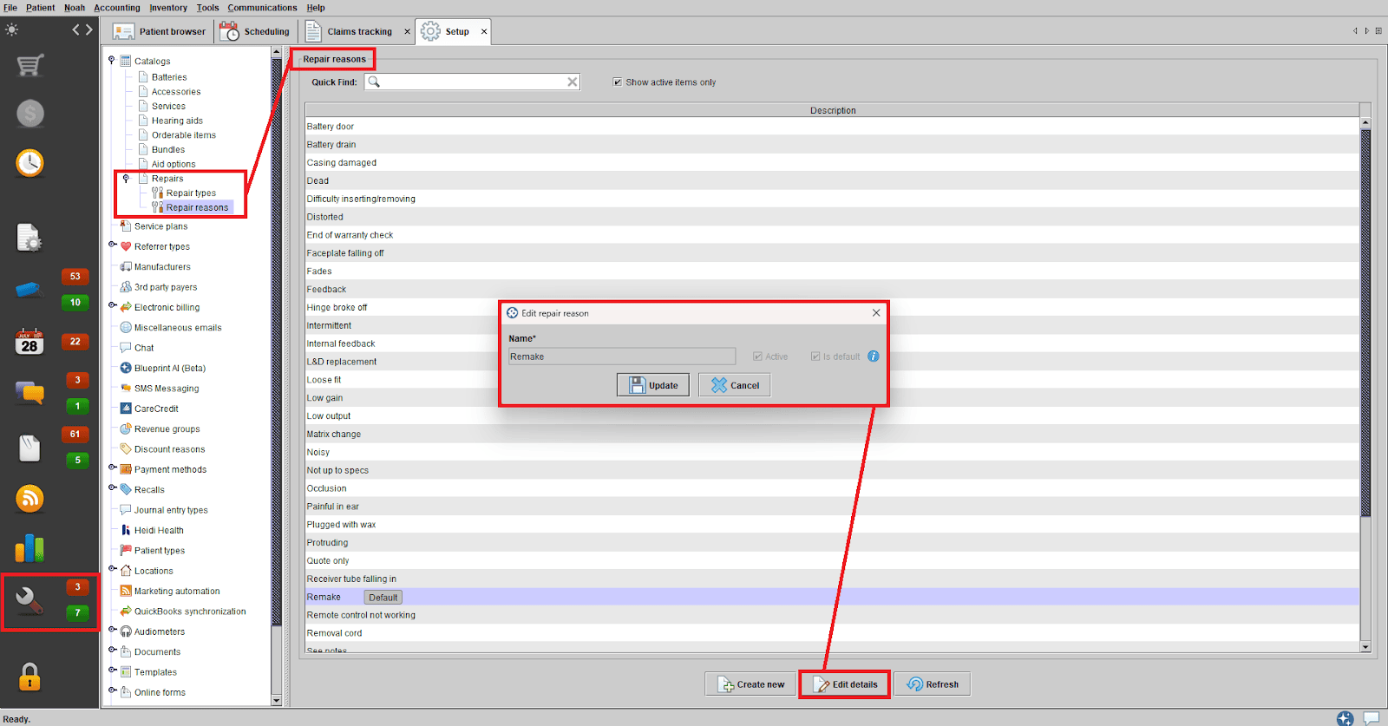The image size is (1388, 726).
Task: Switch to the Claims tracking tab
Action: click(x=358, y=32)
